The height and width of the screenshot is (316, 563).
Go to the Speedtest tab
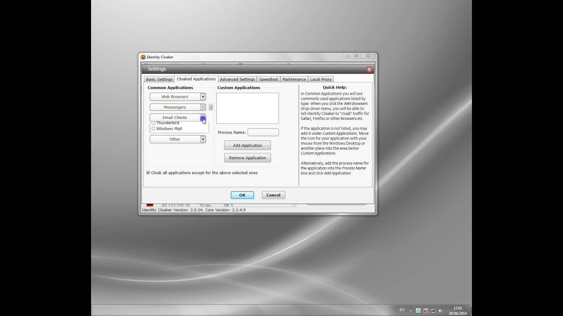click(268, 79)
